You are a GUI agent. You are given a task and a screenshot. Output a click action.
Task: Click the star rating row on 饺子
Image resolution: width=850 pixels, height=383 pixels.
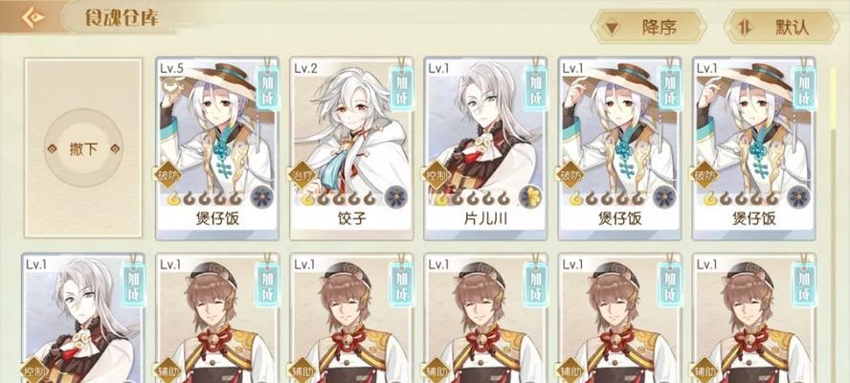(339, 199)
